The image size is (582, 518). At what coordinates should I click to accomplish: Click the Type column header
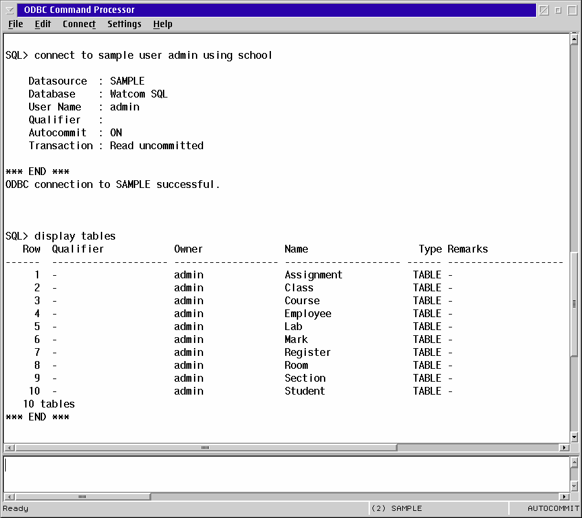(x=430, y=249)
